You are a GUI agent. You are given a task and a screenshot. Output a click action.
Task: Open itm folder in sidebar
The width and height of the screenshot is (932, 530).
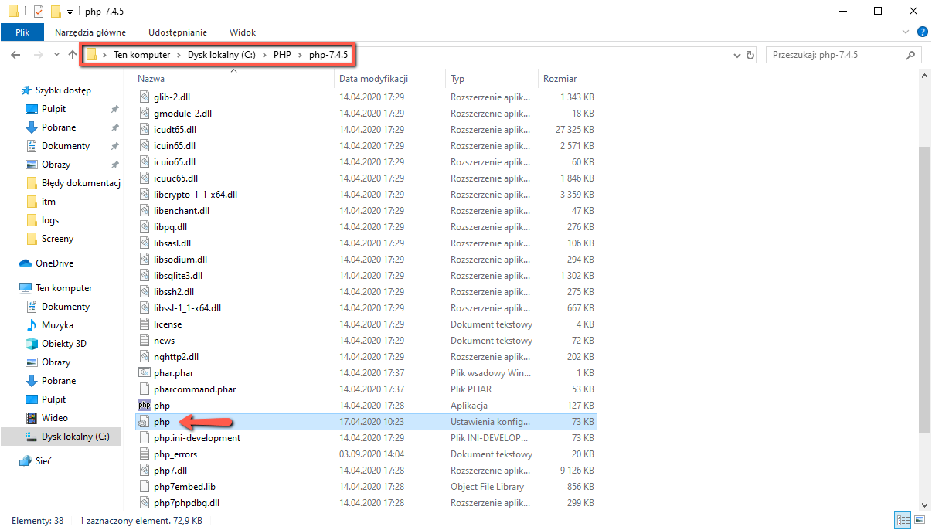[x=49, y=202]
